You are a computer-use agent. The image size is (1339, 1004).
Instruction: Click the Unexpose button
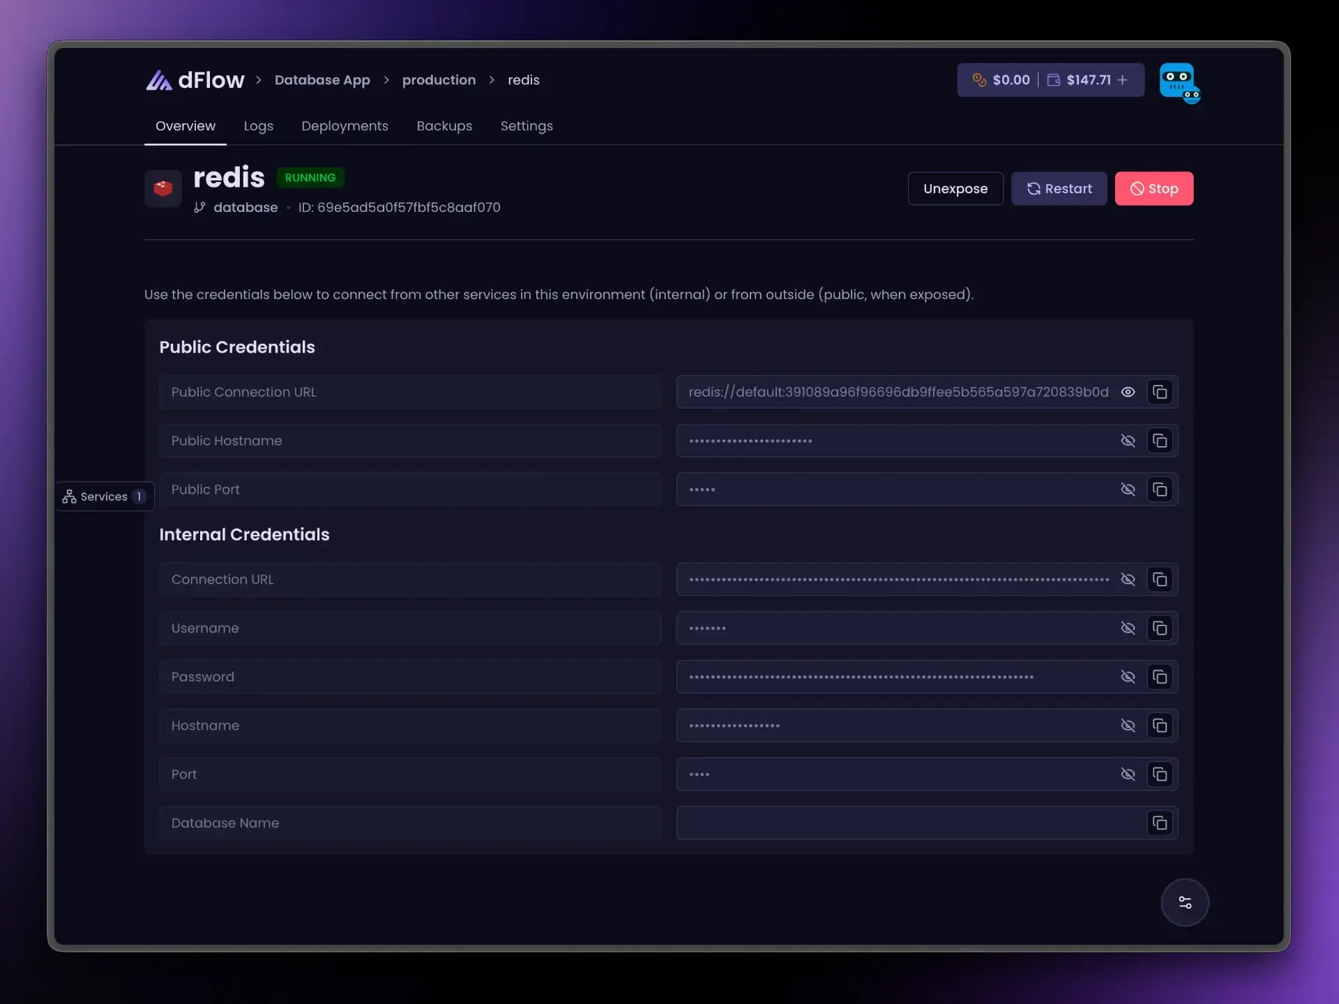coord(955,188)
